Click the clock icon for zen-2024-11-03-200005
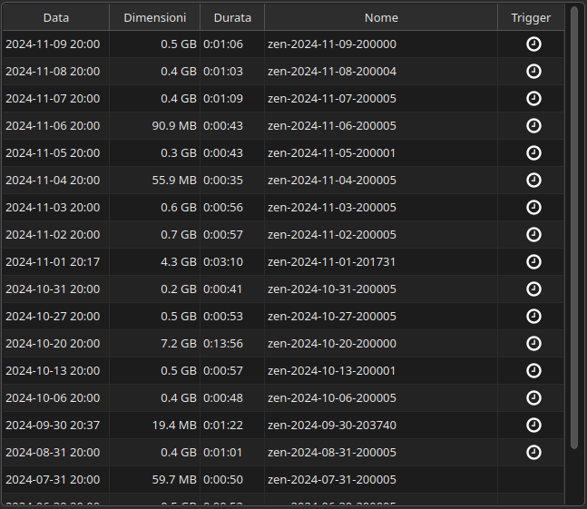The image size is (587, 509). [533, 208]
